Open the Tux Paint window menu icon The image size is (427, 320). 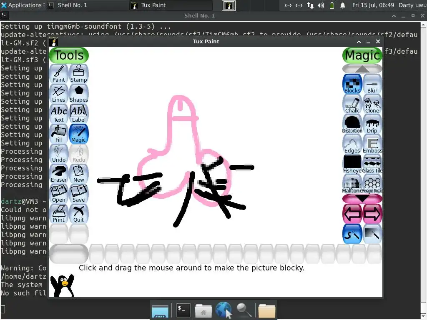[54, 42]
